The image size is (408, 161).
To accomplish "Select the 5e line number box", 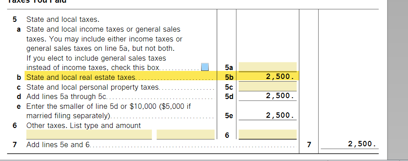I will click(229, 116).
